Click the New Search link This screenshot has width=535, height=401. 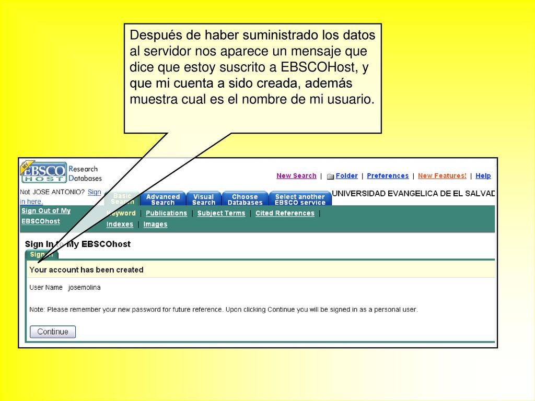296,175
